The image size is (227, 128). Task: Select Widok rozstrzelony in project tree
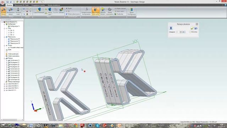coord(13,56)
